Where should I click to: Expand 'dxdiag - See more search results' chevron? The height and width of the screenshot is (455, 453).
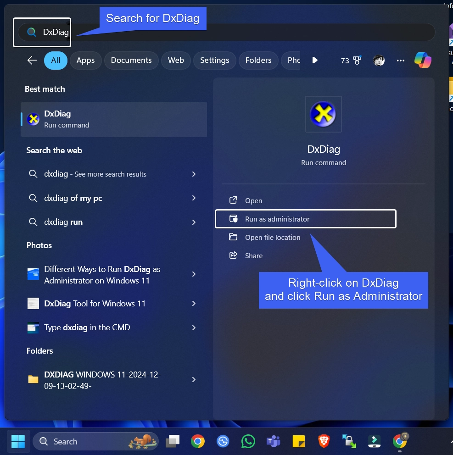pyautogui.click(x=194, y=174)
